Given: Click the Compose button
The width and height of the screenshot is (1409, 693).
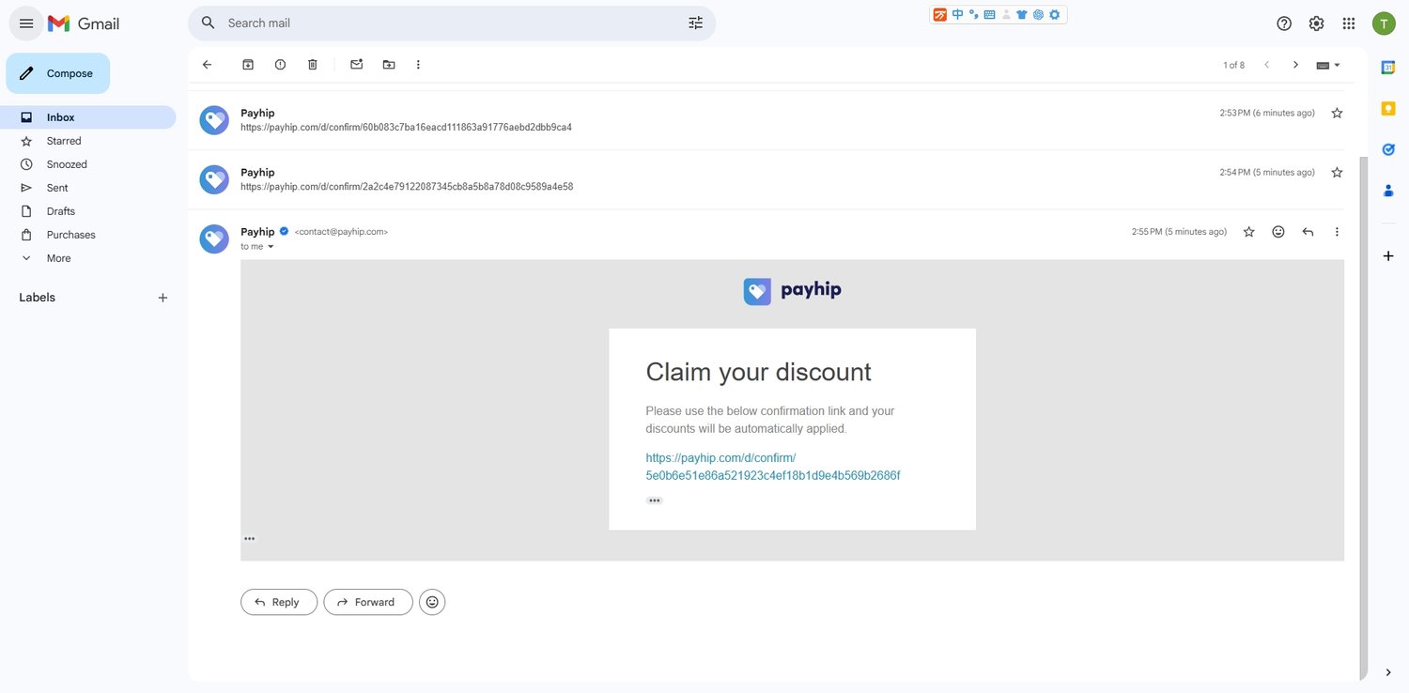Looking at the screenshot, I should tap(58, 73).
